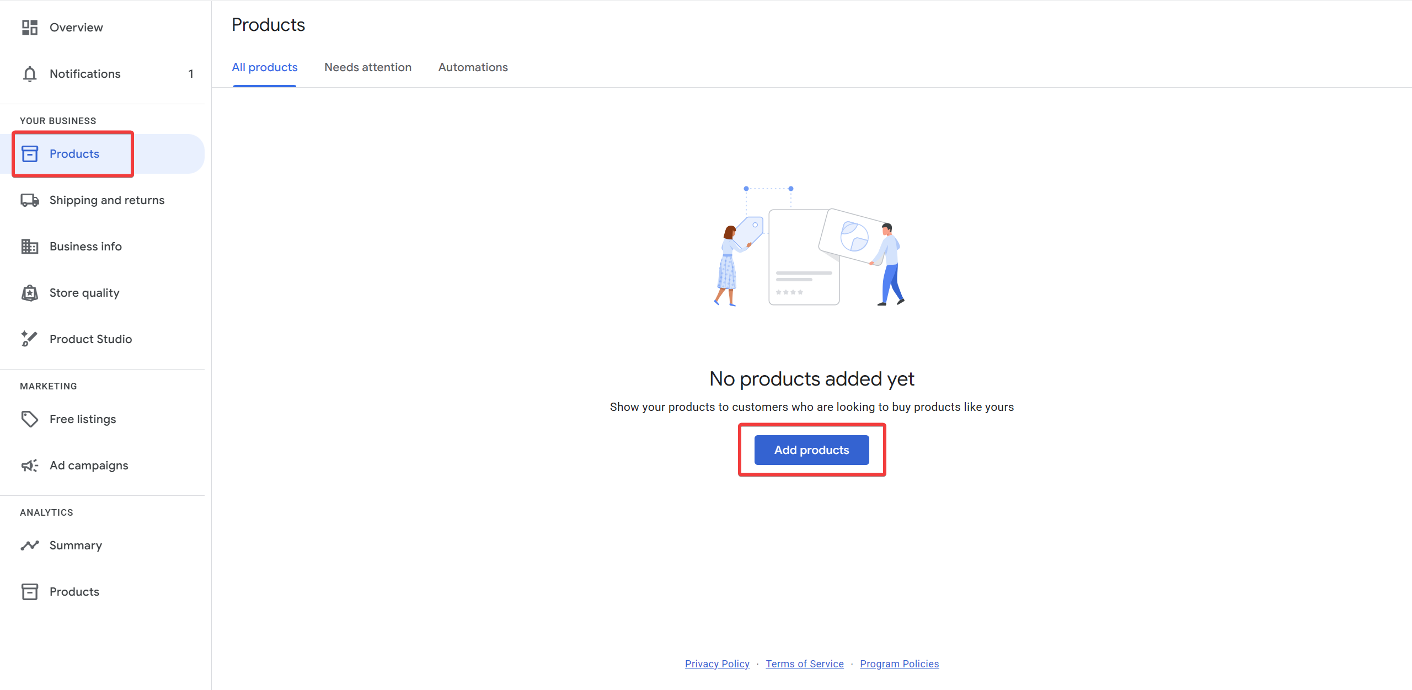Click the Analytics Products box icon

pyautogui.click(x=30, y=592)
